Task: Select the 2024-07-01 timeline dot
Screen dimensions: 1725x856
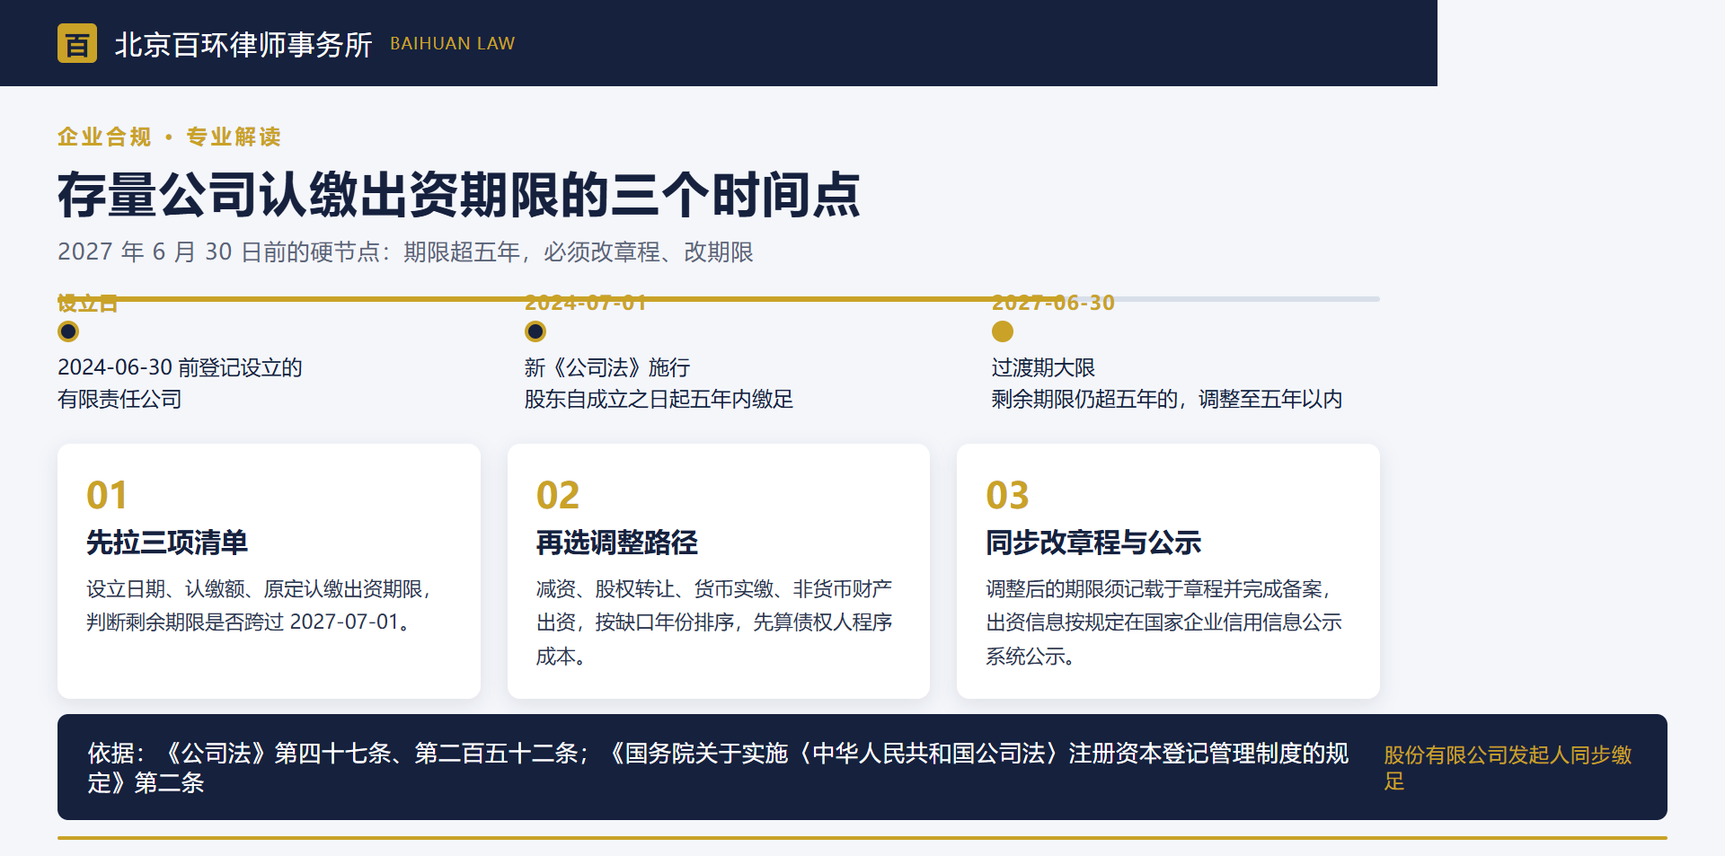Action: click(x=535, y=331)
